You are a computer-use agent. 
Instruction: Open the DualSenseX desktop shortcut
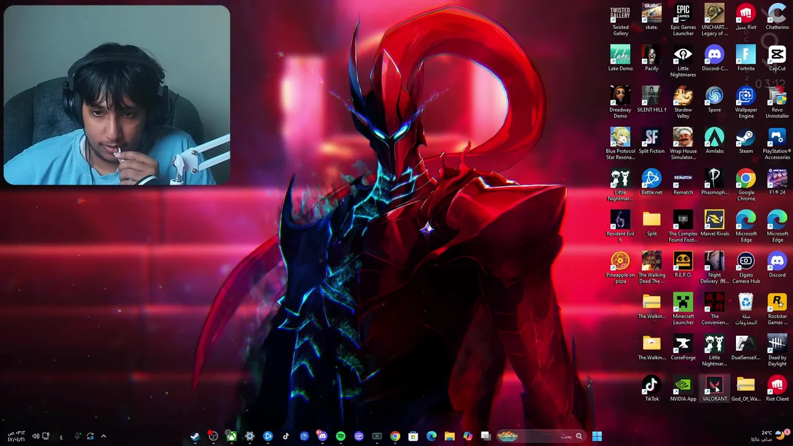(746, 348)
